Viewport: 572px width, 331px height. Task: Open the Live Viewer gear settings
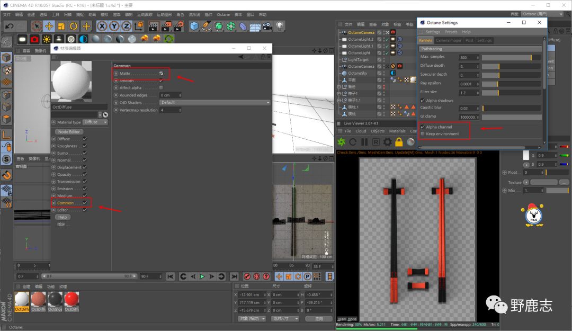387,142
